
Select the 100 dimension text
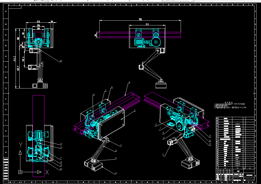click(38, 28)
